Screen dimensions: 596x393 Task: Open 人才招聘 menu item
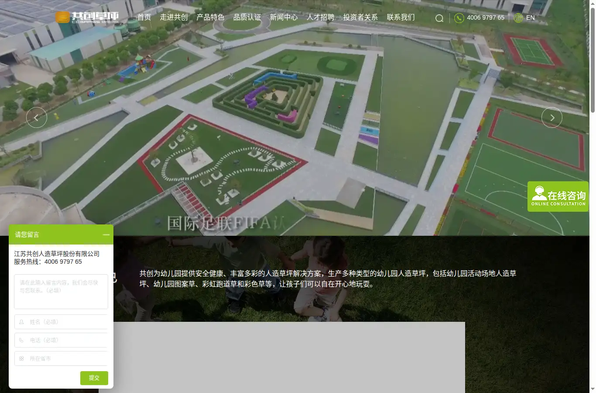point(320,17)
